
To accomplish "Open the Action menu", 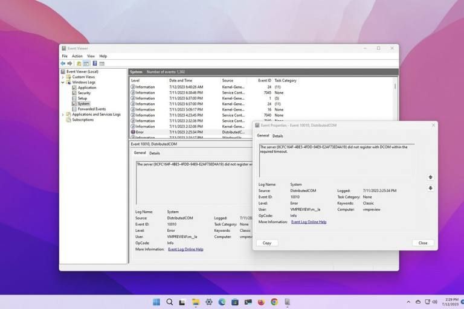I will (x=77, y=56).
